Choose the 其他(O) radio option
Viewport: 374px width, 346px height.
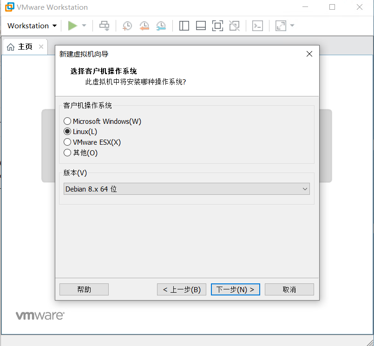point(81,153)
